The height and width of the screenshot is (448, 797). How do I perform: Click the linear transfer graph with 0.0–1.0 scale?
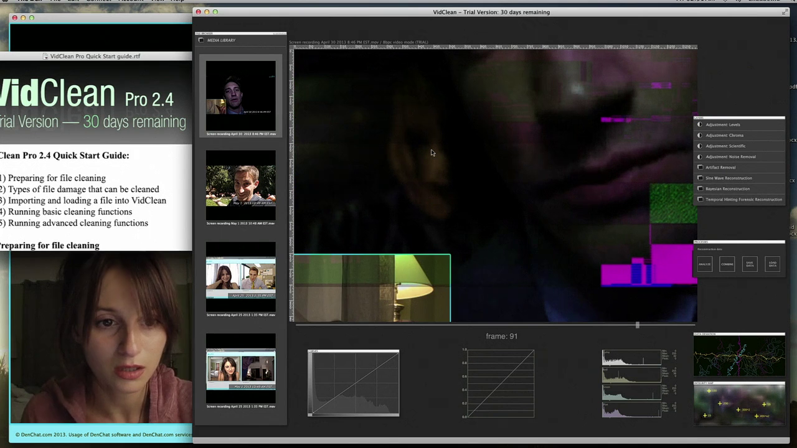(x=501, y=383)
